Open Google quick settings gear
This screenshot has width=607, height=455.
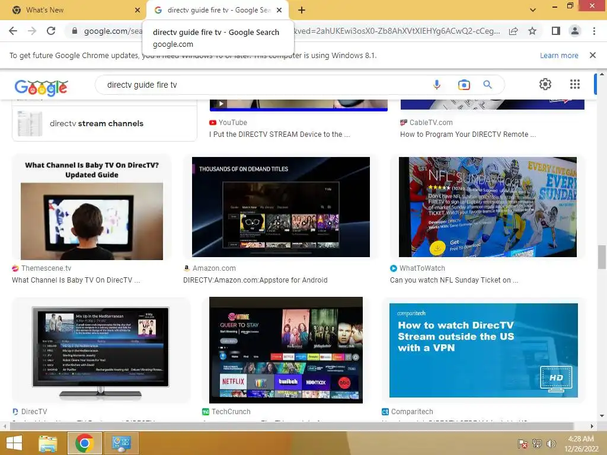pos(545,84)
